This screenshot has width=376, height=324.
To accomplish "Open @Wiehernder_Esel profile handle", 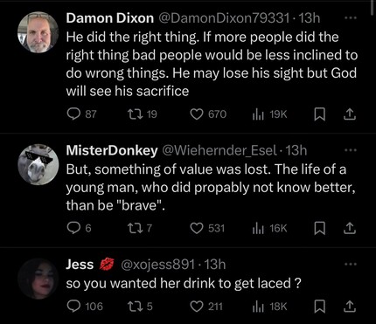I will tap(219, 150).
